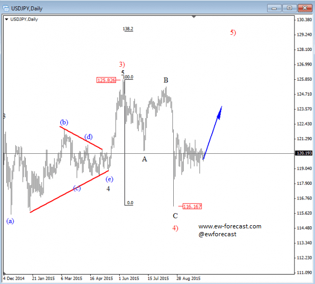Click the blue (e) wave label
The height and width of the screenshot is (284, 315).
110,179
